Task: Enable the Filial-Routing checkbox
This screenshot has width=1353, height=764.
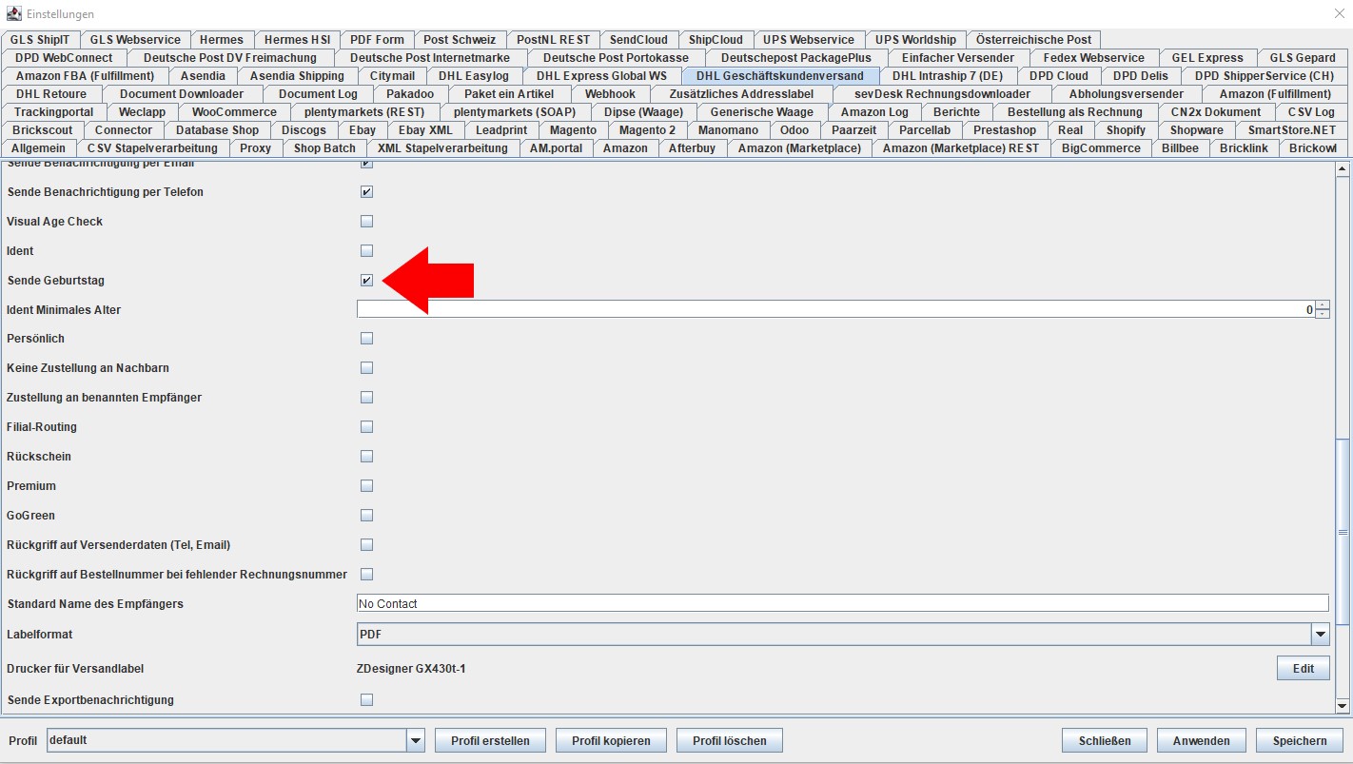Action: 366,427
